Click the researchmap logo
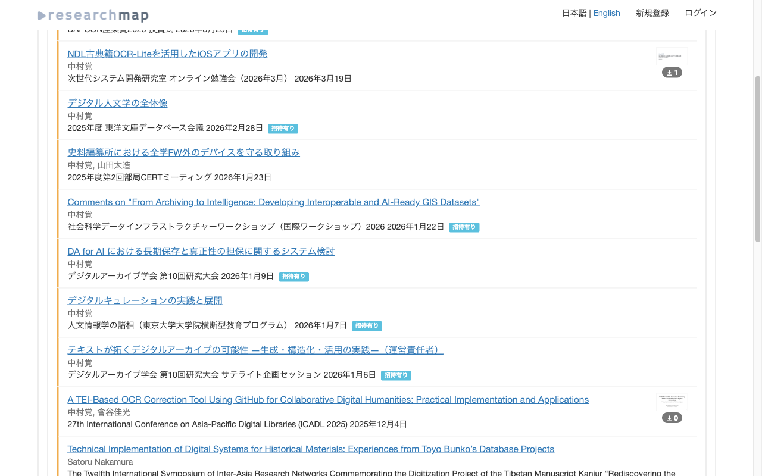Image resolution: width=762 pixels, height=476 pixels. tap(93, 15)
